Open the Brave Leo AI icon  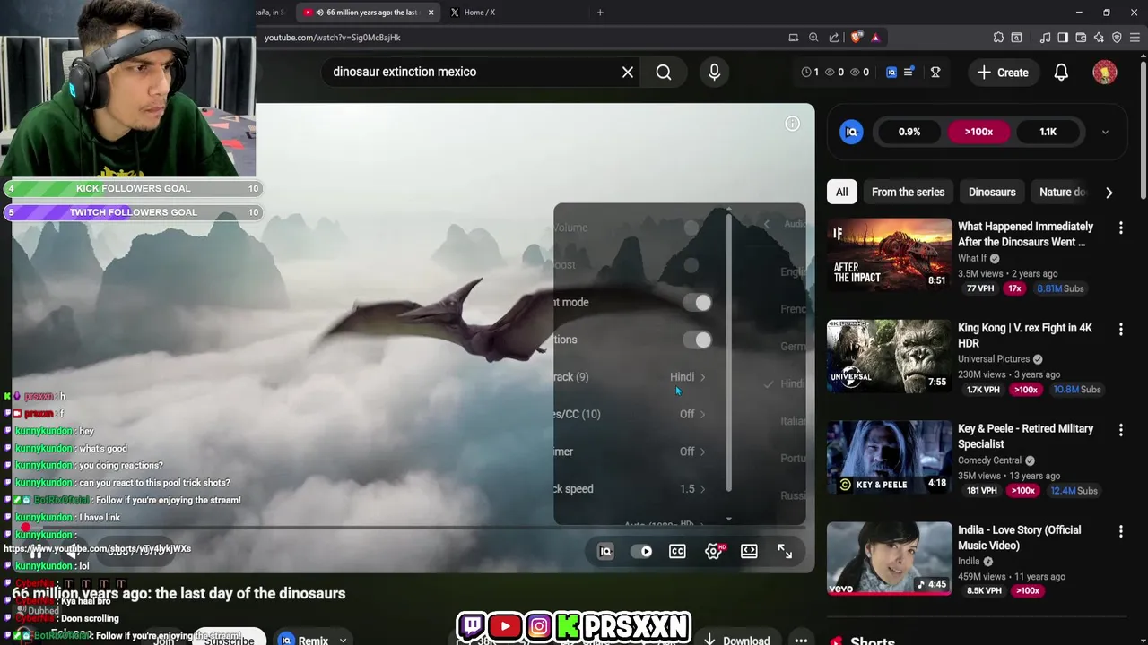pyautogui.click(x=1099, y=38)
